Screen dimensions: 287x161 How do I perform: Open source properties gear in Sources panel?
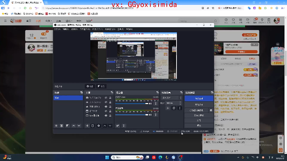click(x=99, y=126)
